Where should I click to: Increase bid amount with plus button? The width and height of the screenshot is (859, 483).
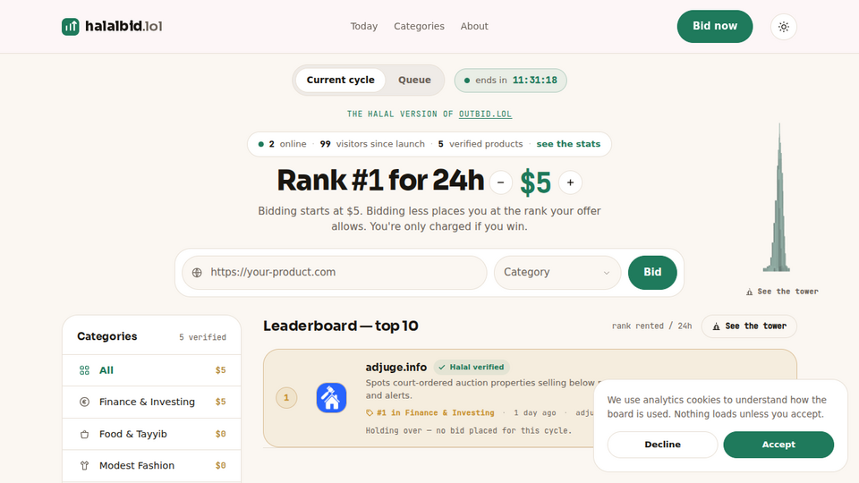tap(570, 182)
